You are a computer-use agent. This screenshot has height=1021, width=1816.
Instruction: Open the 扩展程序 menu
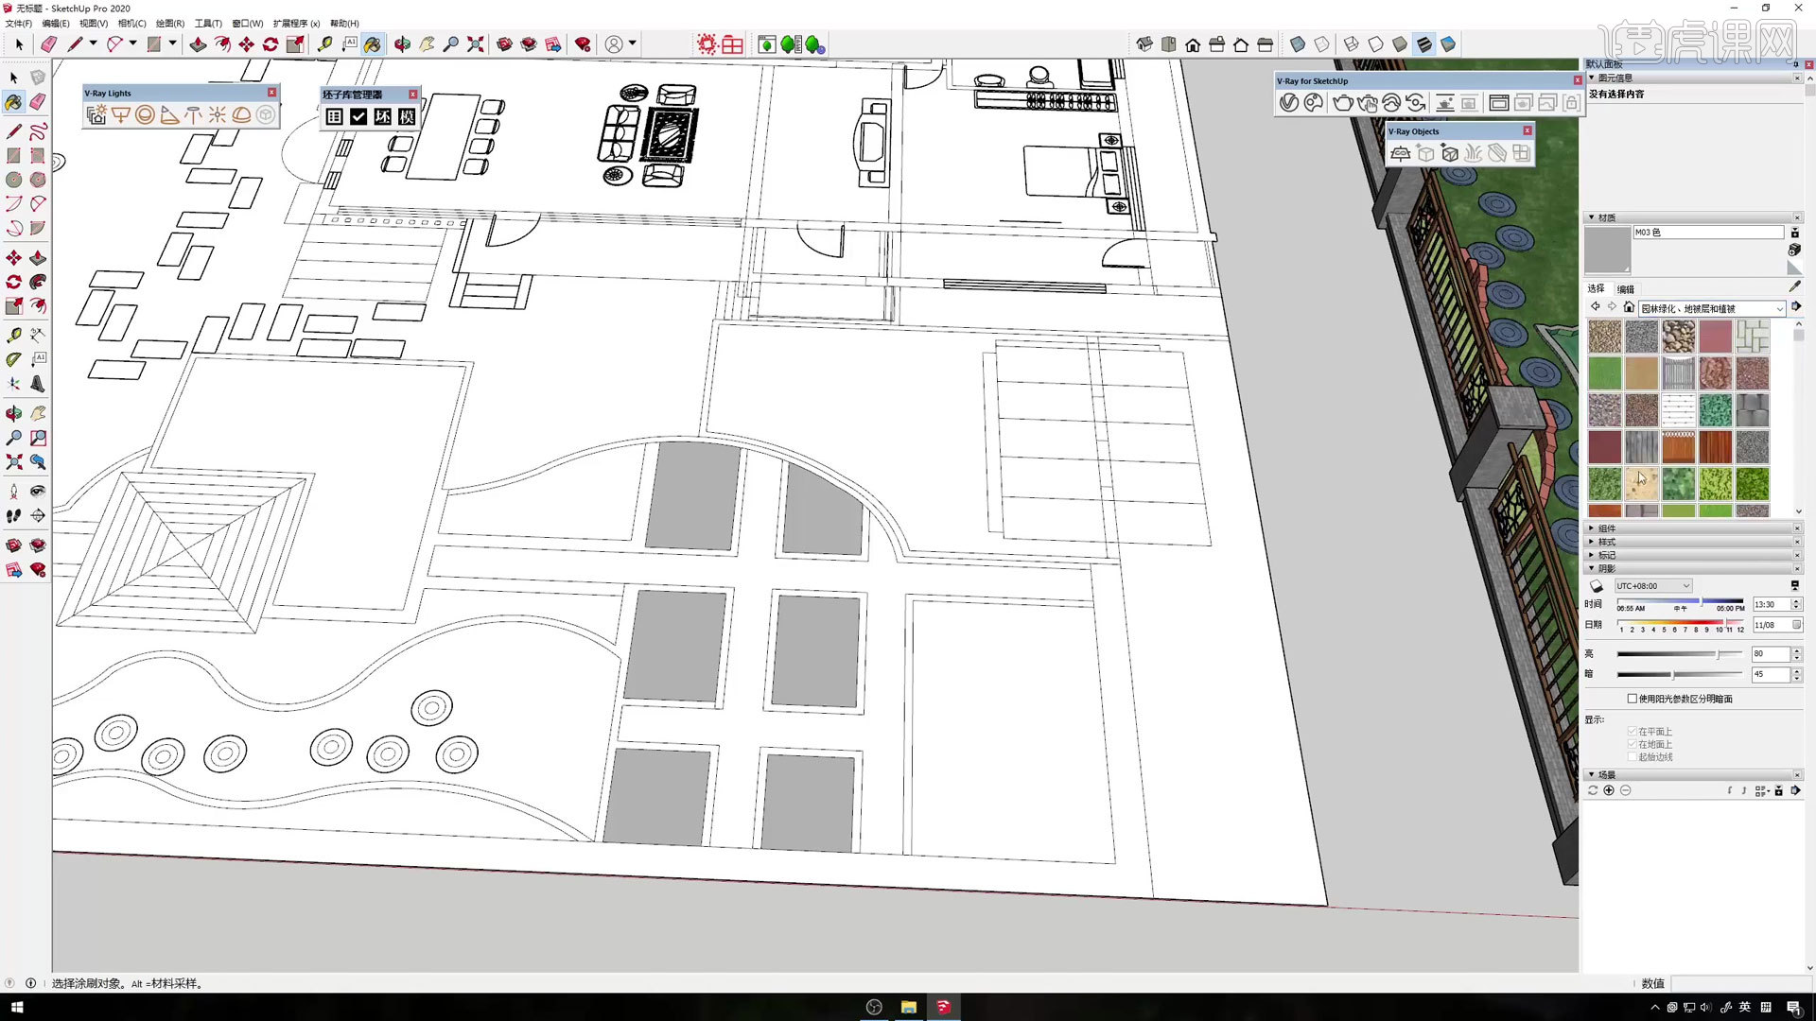(x=296, y=24)
